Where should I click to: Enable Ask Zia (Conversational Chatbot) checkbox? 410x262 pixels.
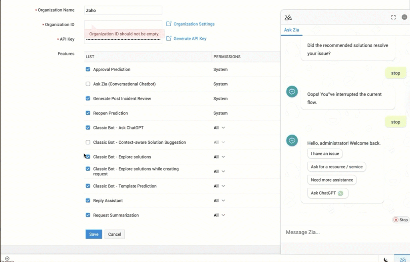pyautogui.click(x=88, y=84)
